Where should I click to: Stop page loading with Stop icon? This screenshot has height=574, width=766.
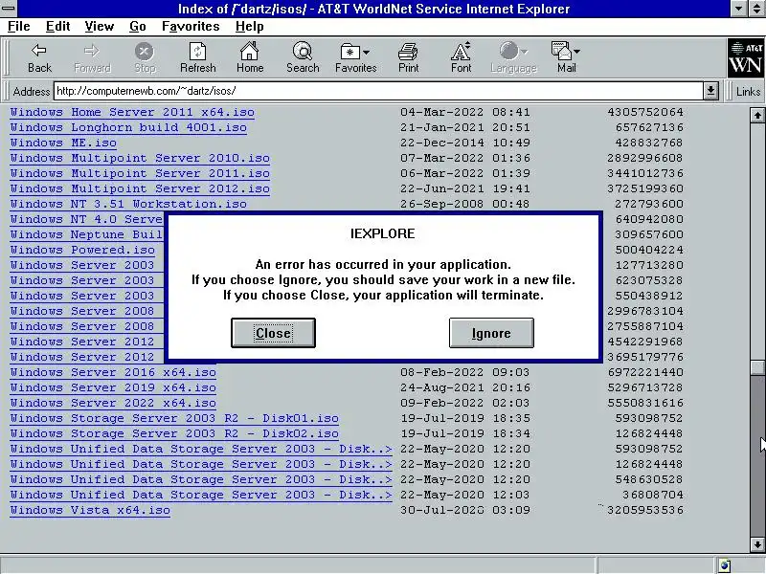pos(145,51)
